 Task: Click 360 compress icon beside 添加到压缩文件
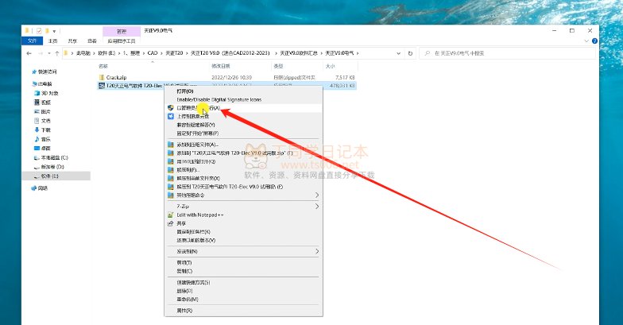170,145
